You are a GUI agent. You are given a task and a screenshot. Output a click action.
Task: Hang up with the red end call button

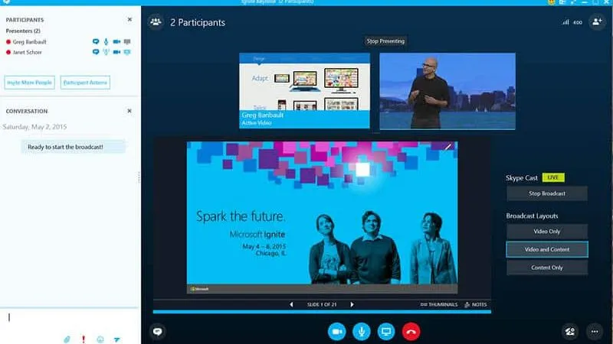(x=411, y=332)
